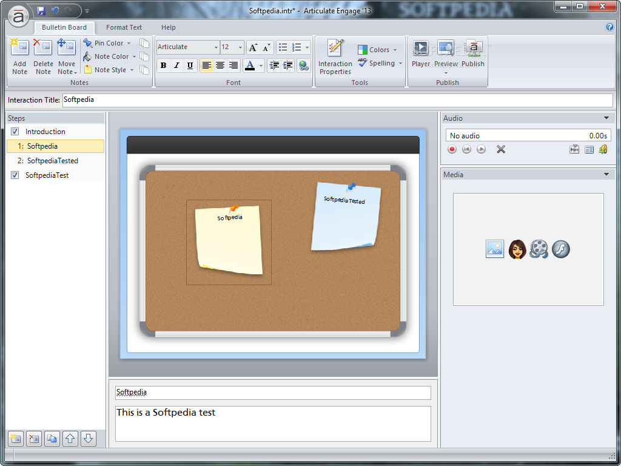
Task: Open font color picker dropdown arrow
Action: click(261, 66)
